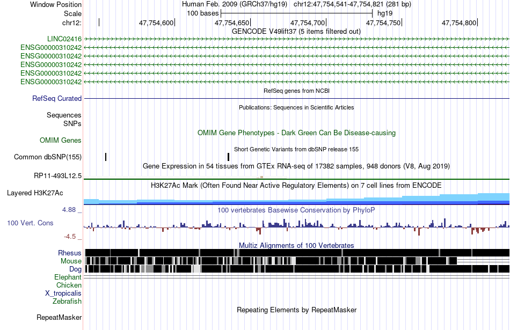Click the 47,754,800 ruler coordinate

pyautogui.click(x=459, y=23)
